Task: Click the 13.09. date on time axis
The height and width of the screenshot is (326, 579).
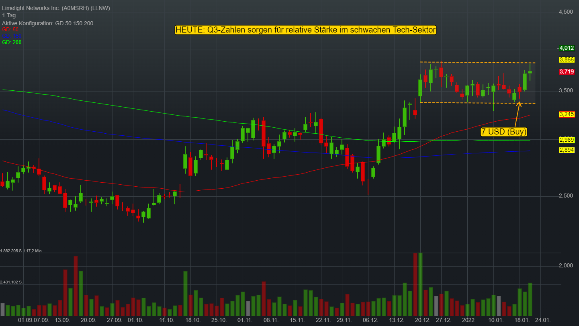Action: click(x=63, y=320)
